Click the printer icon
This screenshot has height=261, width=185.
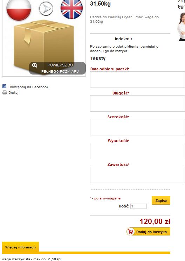[x=5, y=92]
